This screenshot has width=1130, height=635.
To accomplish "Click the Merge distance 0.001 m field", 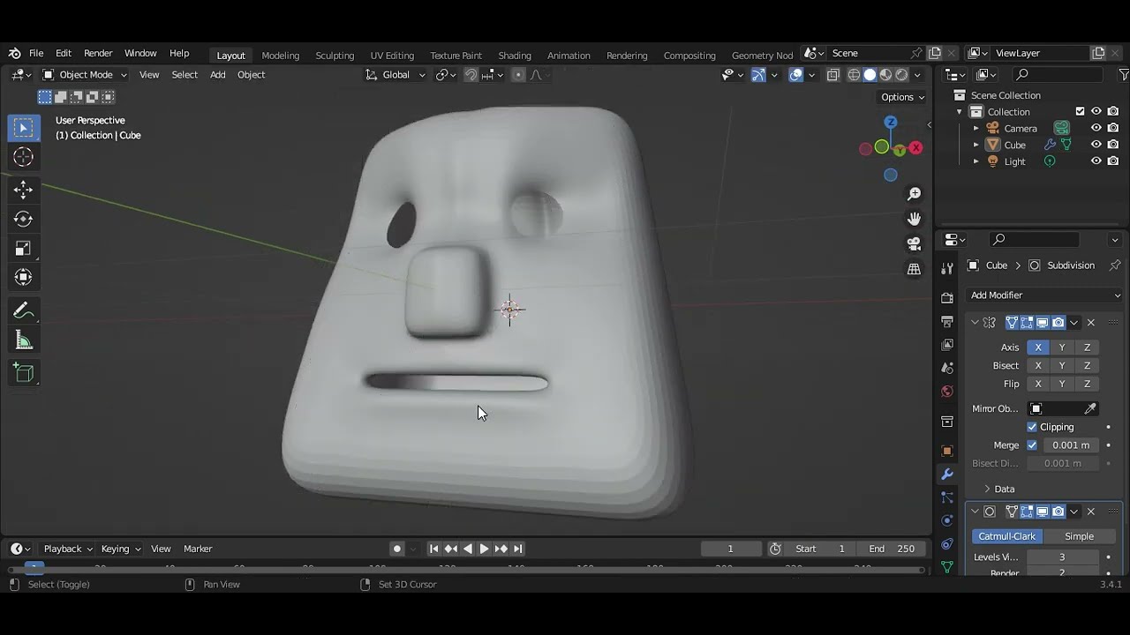I will [1071, 445].
